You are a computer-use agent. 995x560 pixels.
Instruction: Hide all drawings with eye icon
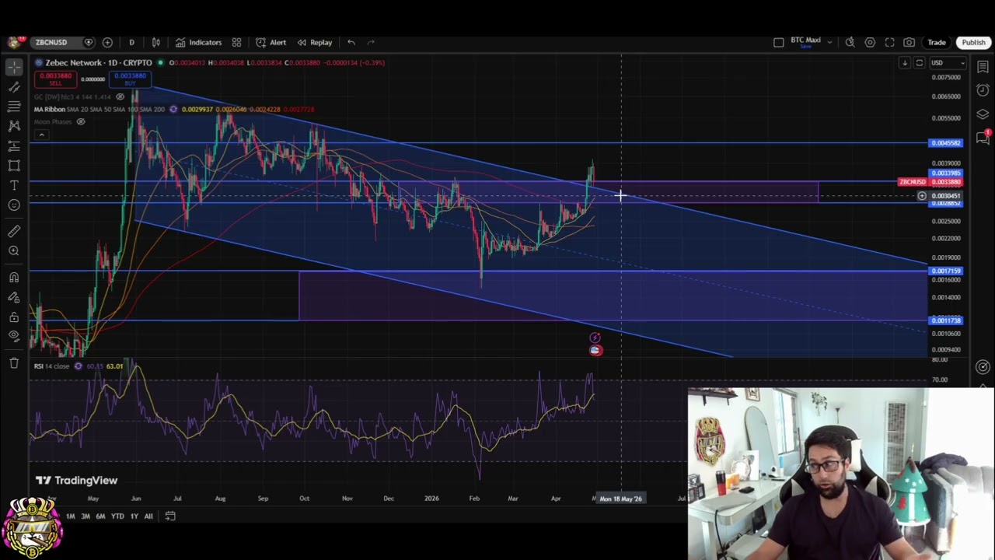(14, 336)
